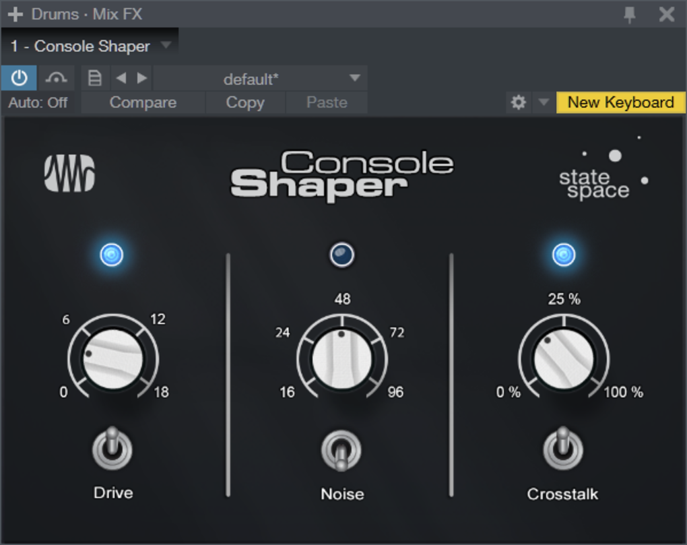Viewport: 687px width, 545px height.
Task: Pin the Mix FX plugin window
Action: pyautogui.click(x=630, y=15)
